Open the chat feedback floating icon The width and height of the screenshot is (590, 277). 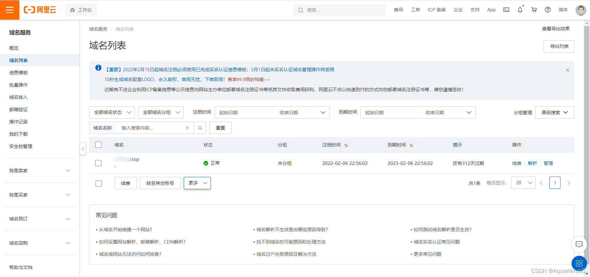click(579, 244)
